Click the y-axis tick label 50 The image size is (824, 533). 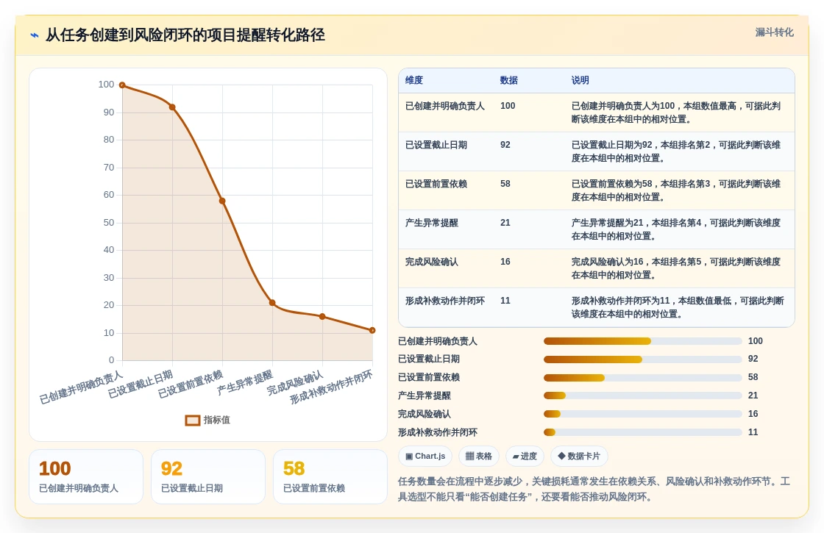109,223
